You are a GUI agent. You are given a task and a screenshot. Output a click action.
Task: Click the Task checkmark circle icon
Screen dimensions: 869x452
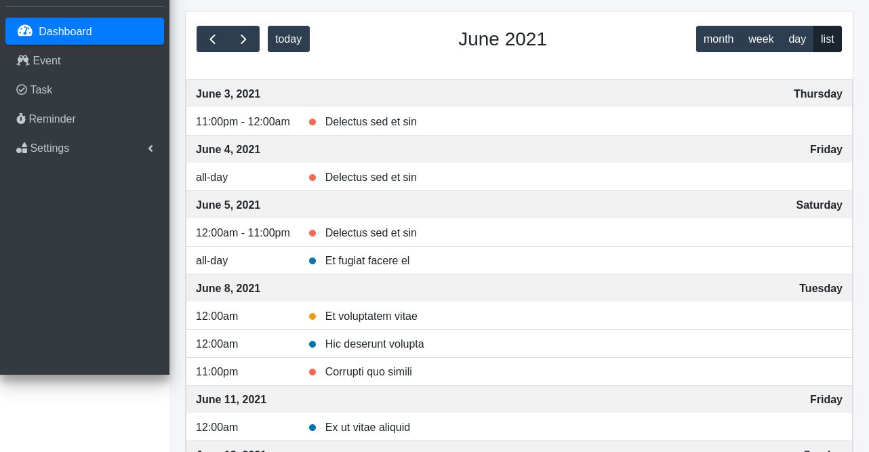point(22,89)
